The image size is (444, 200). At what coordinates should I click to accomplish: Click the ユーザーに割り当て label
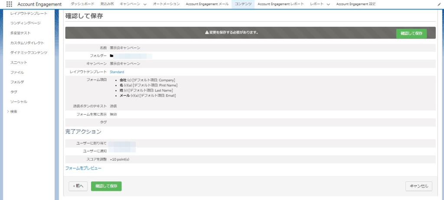(91, 143)
